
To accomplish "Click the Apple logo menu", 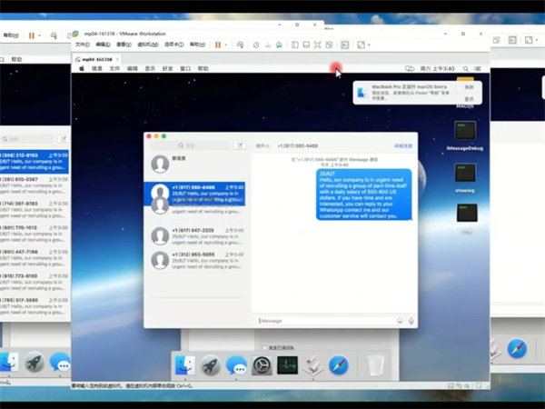I will [x=81, y=68].
